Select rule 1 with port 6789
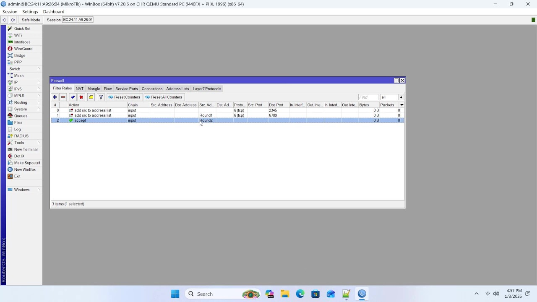 click(227, 115)
